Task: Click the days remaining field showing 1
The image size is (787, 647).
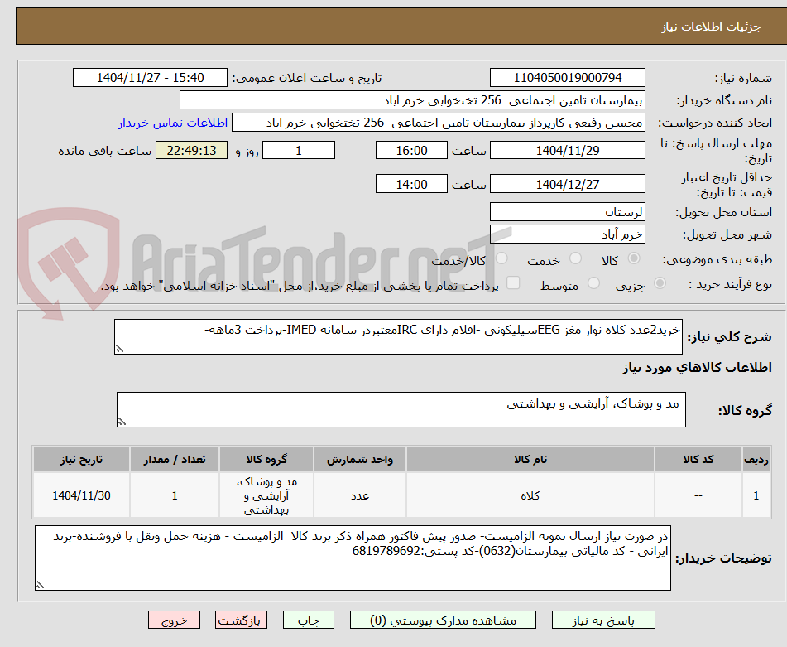Action: 299,150
